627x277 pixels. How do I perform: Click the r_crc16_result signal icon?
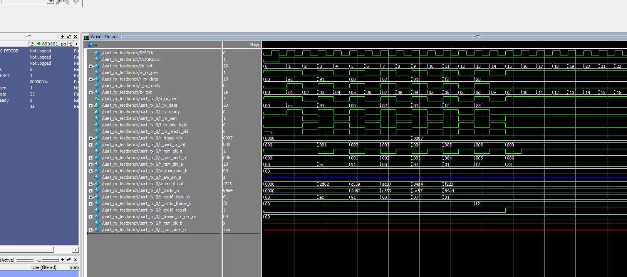pos(97,210)
